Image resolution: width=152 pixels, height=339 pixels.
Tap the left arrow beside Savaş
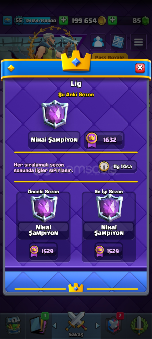[54, 326]
